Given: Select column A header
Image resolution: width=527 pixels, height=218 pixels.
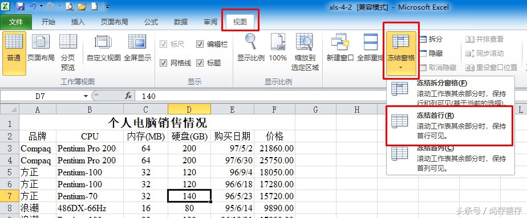Looking at the screenshot, I should click(x=38, y=109).
